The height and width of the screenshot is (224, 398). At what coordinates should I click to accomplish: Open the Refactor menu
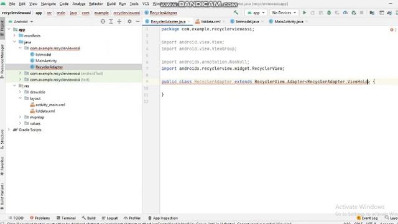tap(96, 4)
